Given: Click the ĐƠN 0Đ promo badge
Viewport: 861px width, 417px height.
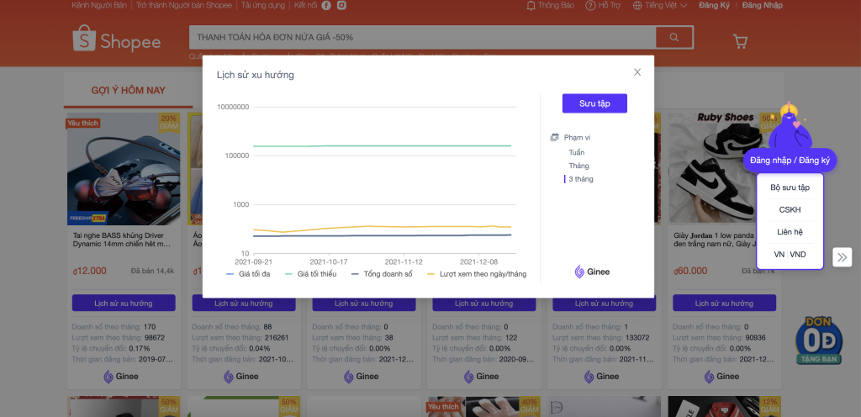Looking at the screenshot, I should coord(820,341).
